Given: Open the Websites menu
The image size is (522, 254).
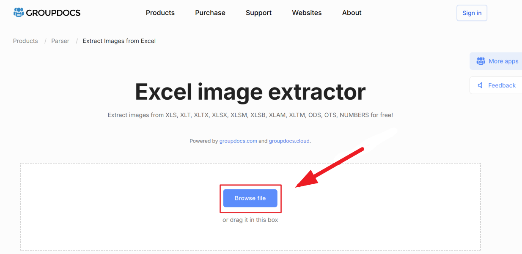Looking at the screenshot, I should click(x=307, y=13).
